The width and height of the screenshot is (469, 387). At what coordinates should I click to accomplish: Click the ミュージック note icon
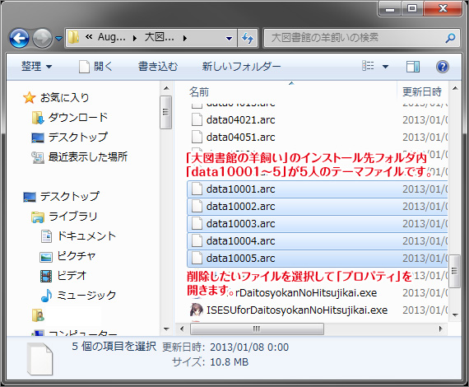click(46, 296)
